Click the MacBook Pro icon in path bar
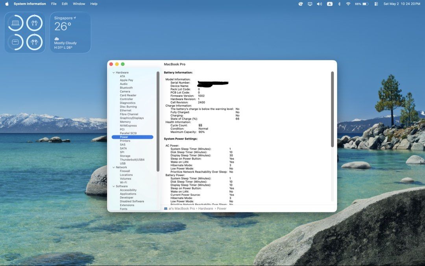This screenshot has height=266, width=425. (166, 209)
